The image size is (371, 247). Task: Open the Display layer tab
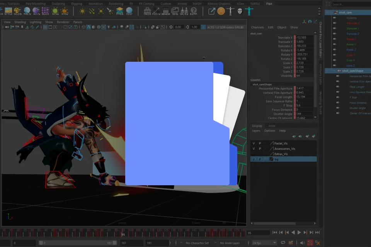pyautogui.click(x=257, y=126)
